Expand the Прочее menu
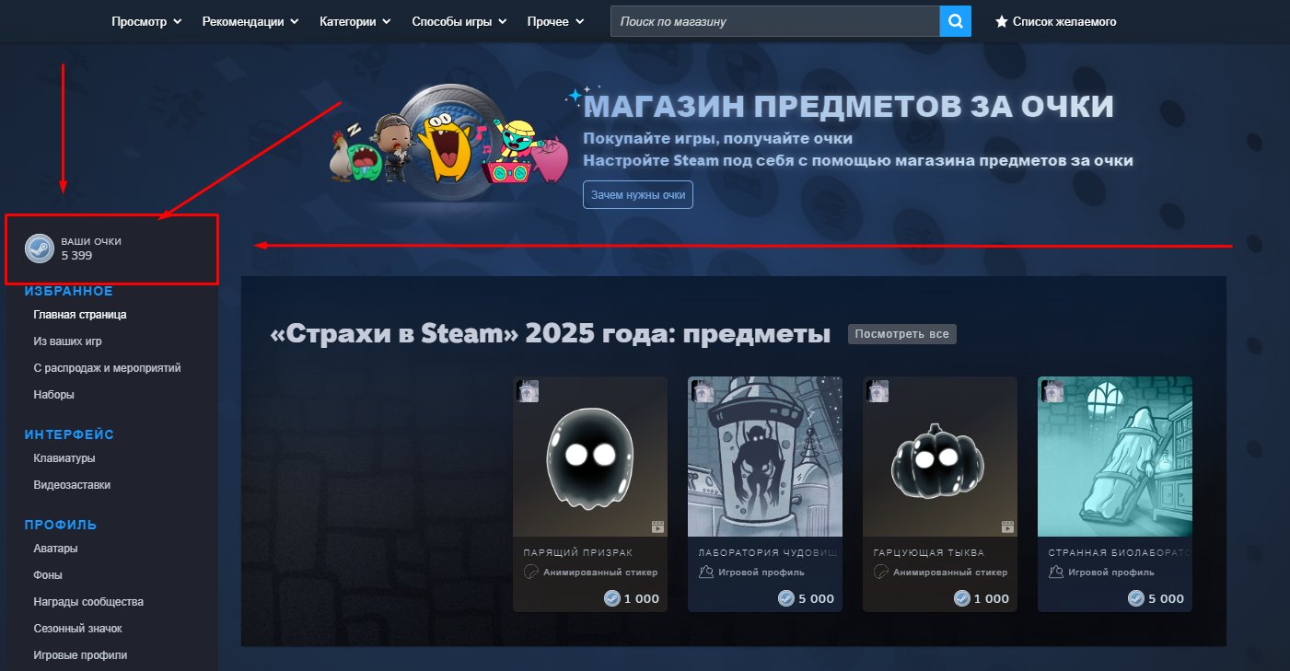 point(555,21)
